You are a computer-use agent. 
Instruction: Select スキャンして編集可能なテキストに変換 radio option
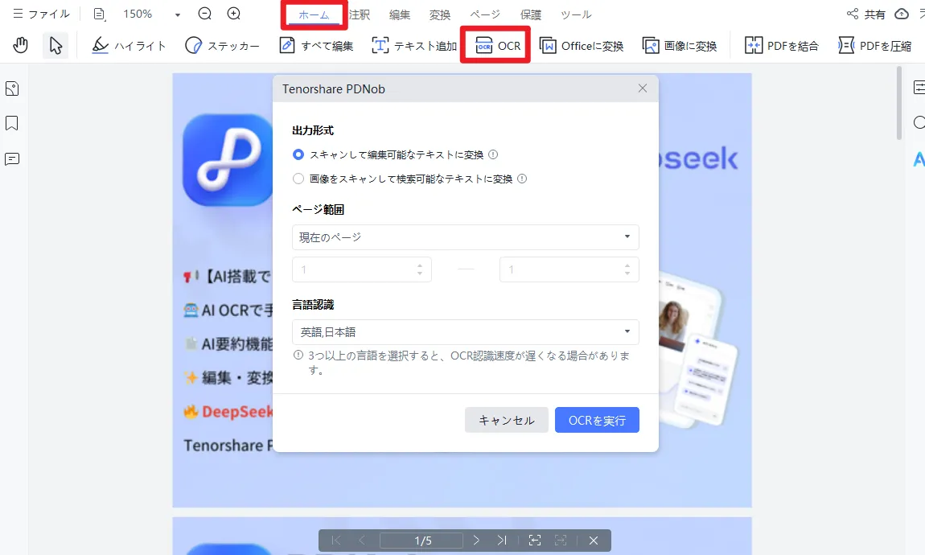(x=298, y=154)
